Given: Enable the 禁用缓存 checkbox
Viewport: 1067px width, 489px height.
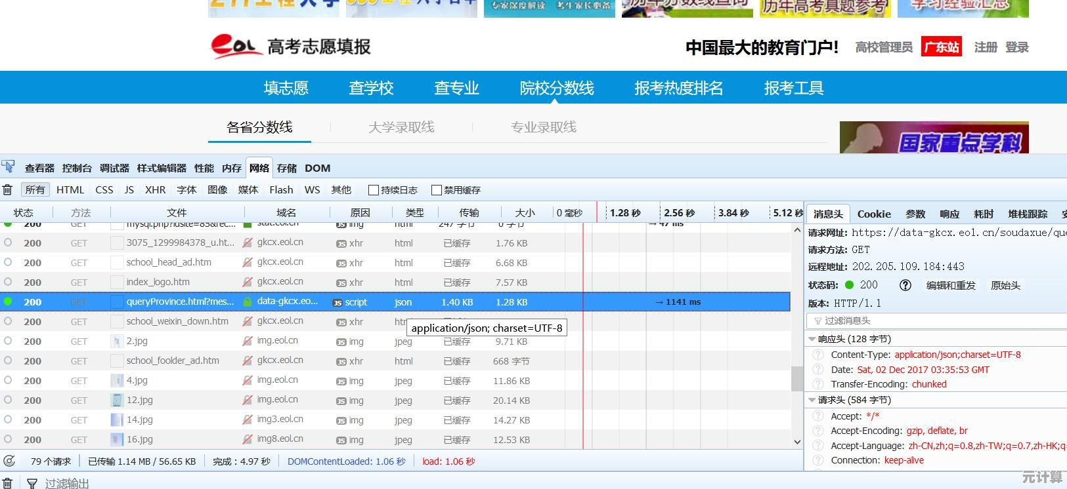Looking at the screenshot, I should [x=436, y=190].
